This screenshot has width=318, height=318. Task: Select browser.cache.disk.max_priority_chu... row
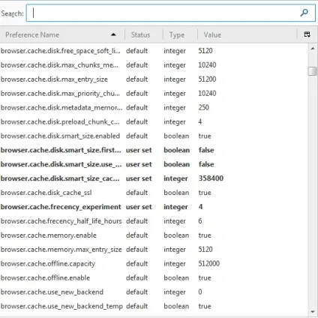(x=154, y=93)
